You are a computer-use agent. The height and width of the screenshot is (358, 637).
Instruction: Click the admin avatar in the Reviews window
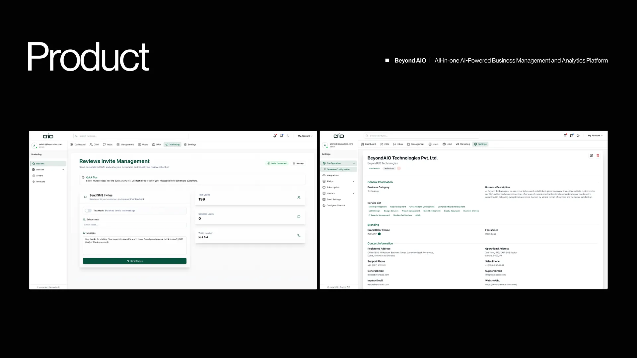[x=34, y=146]
